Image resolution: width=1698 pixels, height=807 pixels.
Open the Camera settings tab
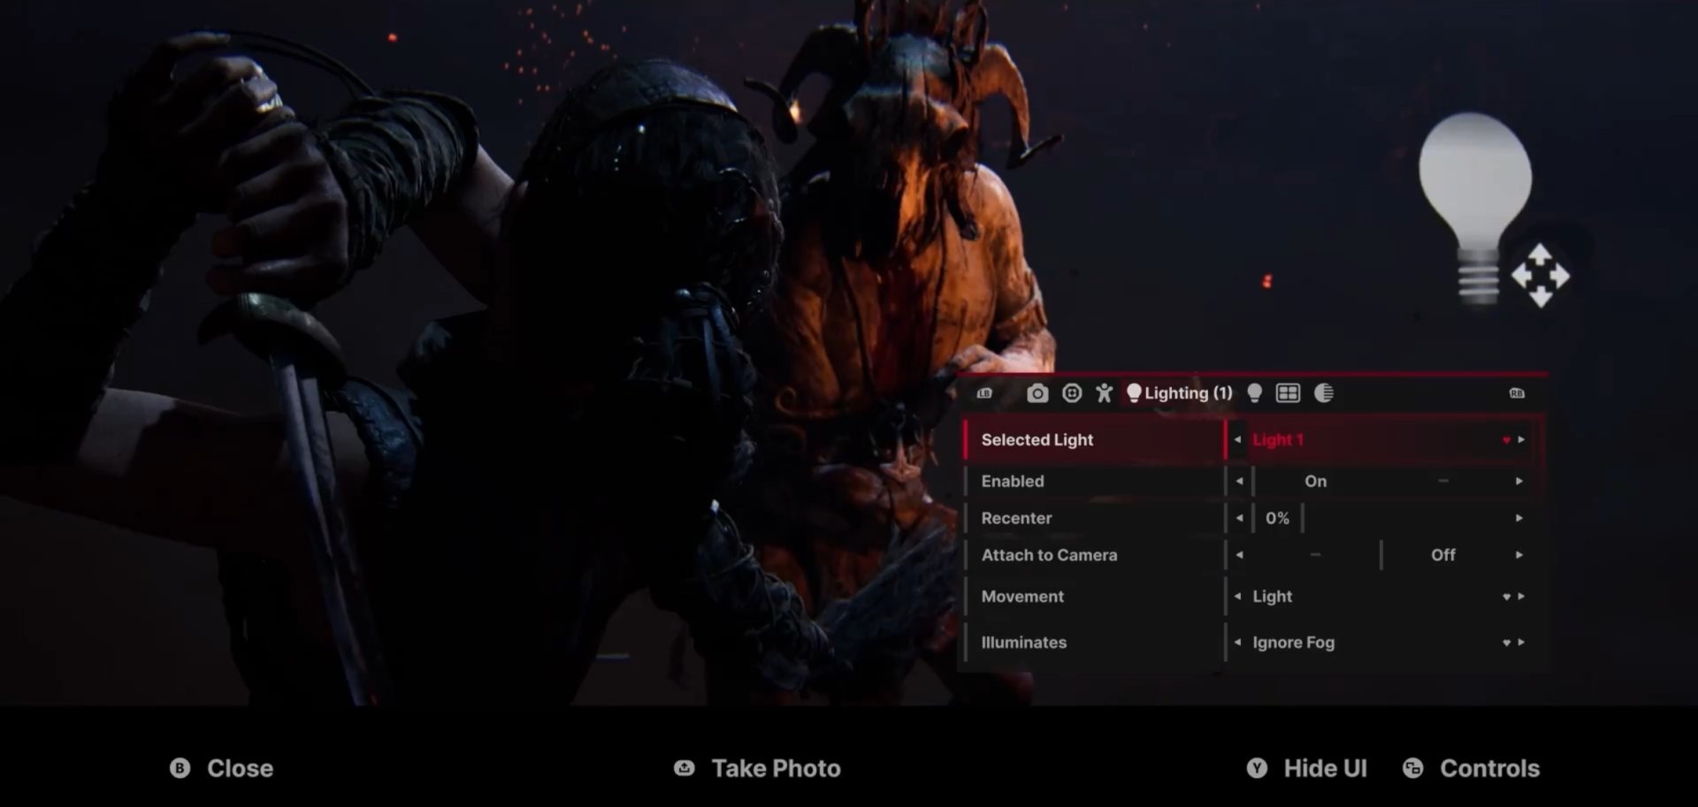click(x=1037, y=393)
